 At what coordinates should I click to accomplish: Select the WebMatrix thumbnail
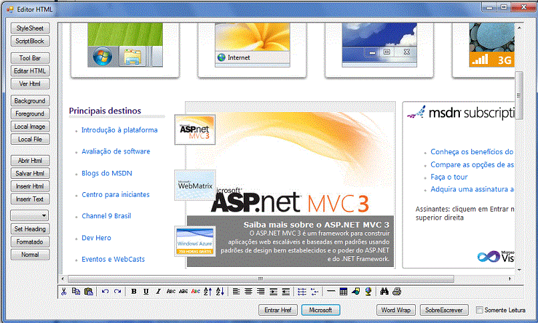pos(195,185)
